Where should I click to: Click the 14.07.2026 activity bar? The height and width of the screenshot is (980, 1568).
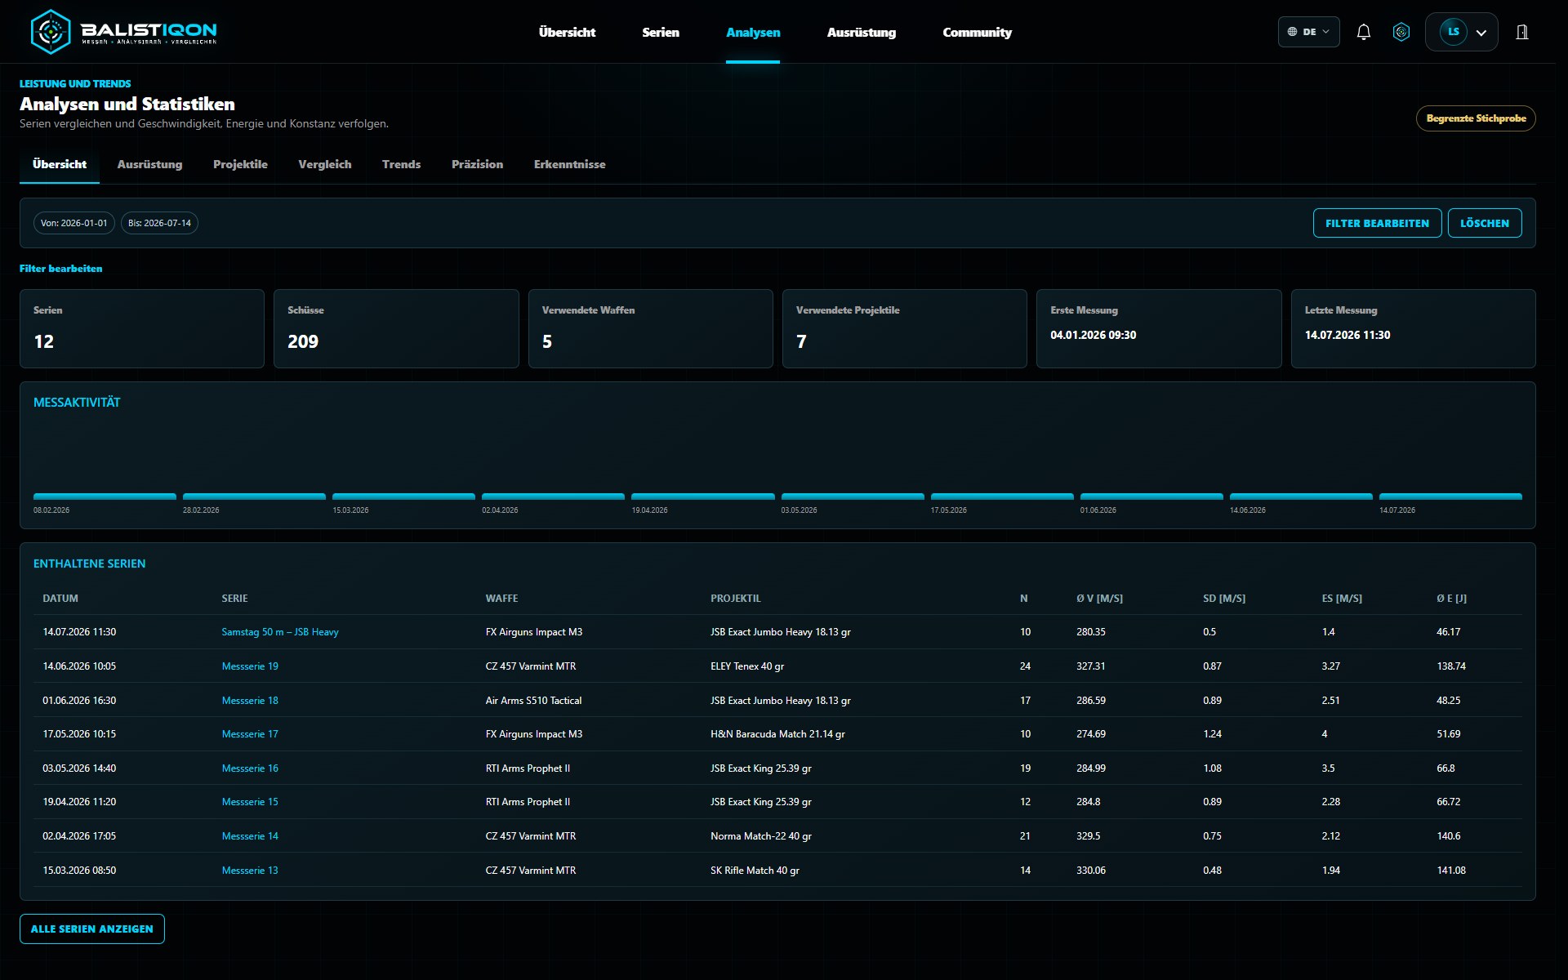tap(1450, 496)
